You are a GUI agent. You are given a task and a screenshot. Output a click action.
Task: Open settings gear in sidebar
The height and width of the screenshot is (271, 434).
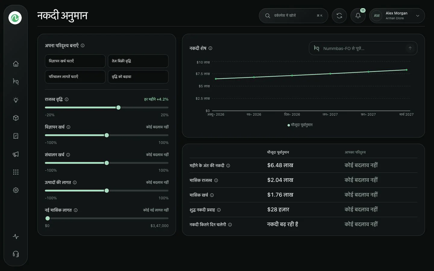(x=16, y=190)
